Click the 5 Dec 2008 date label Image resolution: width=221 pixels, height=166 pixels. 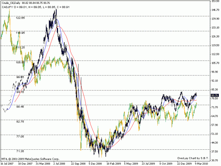(95, 164)
